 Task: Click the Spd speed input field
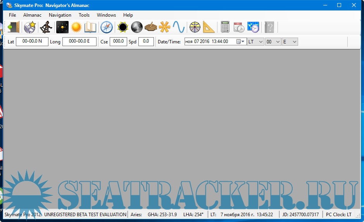[x=146, y=41]
